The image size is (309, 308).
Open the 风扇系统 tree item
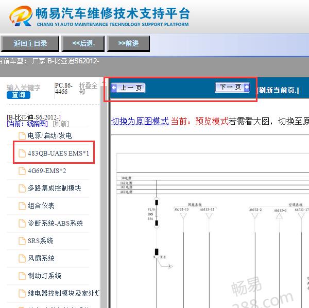click(41, 258)
